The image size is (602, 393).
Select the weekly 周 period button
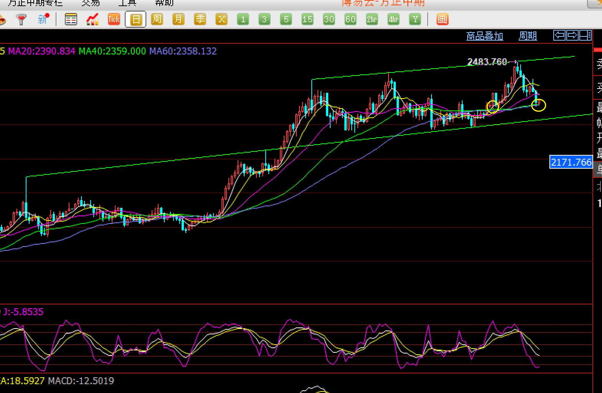(157, 19)
